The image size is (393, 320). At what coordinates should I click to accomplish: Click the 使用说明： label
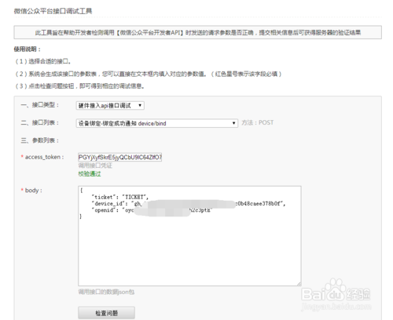click(x=28, y=49)
